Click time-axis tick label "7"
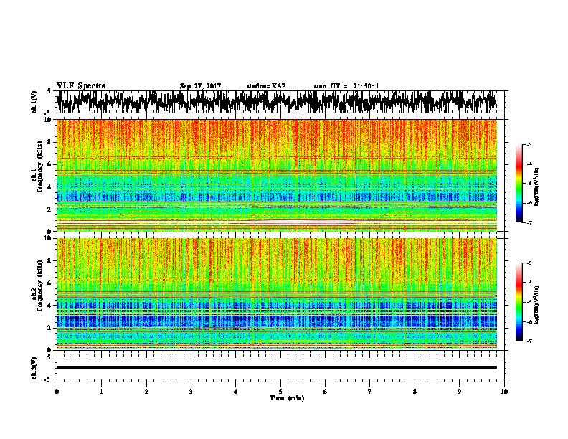 [370, 392]
